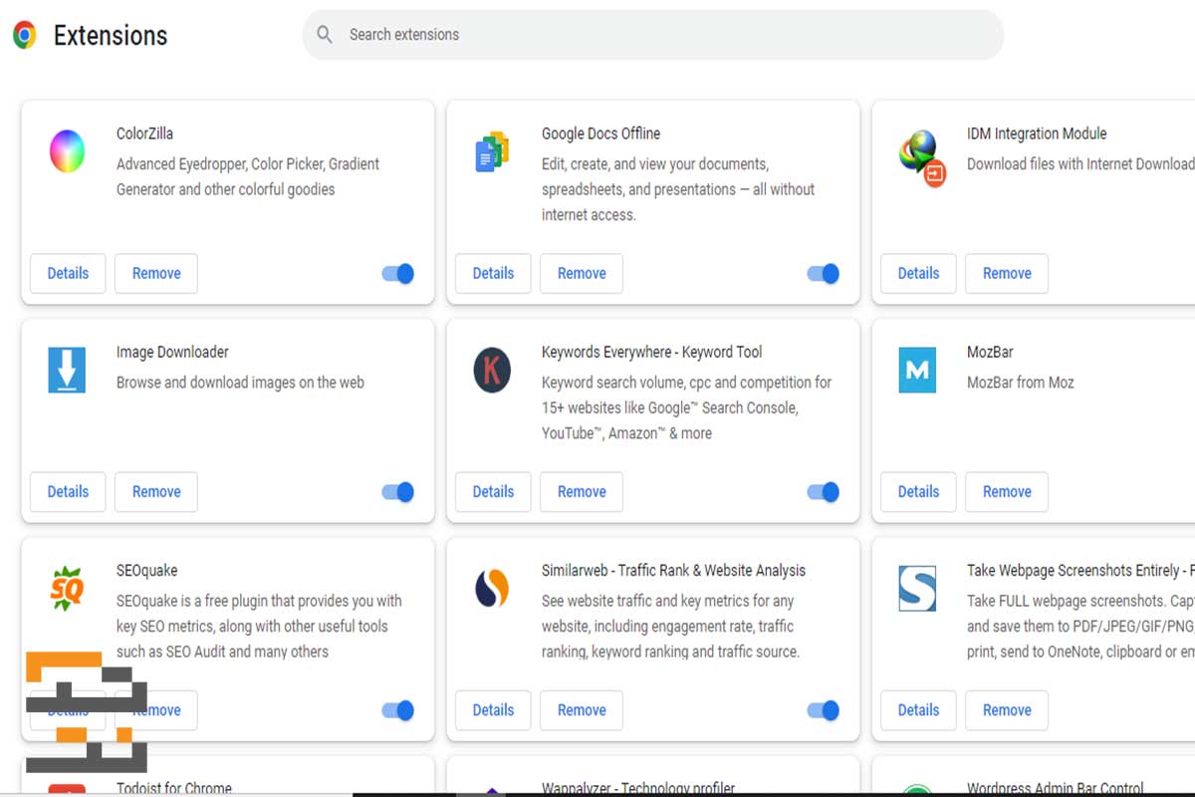Click the Image Downloader arrow icon
The width and height of the screenshot is (1195, 797).
[x=67, y=371]
